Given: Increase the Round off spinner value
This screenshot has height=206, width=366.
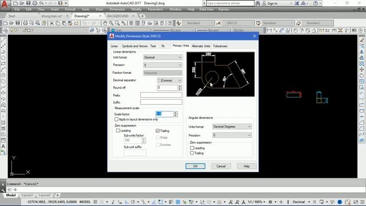Looking at the screenshot, I should [x=180, y=86].
